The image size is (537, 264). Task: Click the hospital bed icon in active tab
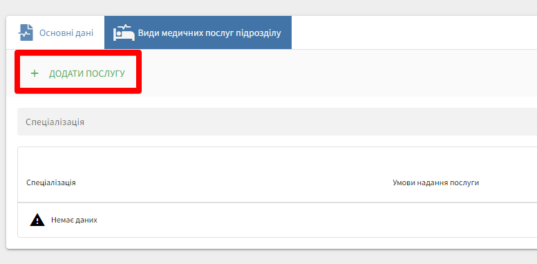coord(124,33)
